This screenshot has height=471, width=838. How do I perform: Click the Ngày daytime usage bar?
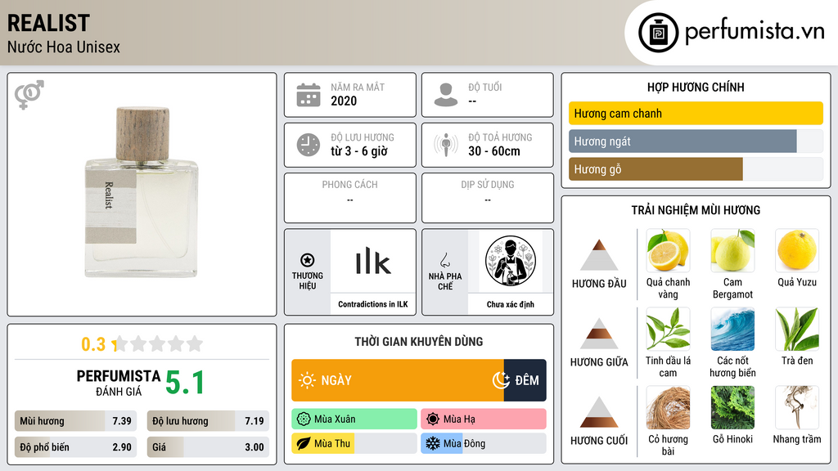point(398,380)
